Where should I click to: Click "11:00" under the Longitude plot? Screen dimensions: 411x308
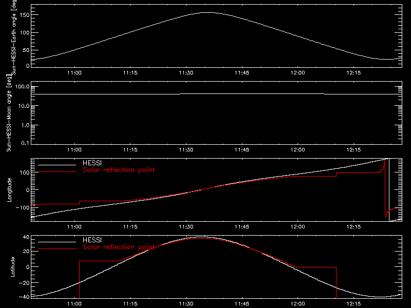click(74, 227)
